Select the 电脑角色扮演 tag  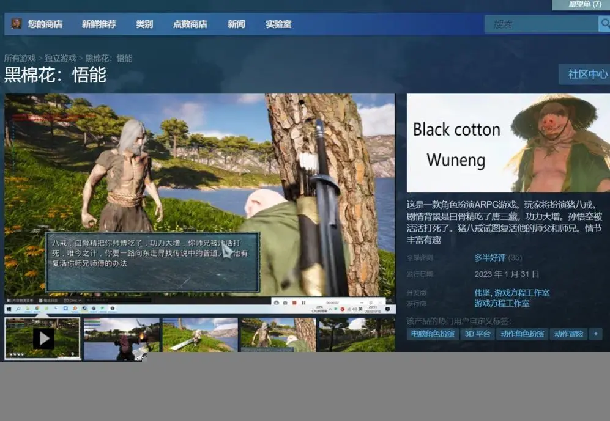[x=433, y=334]
